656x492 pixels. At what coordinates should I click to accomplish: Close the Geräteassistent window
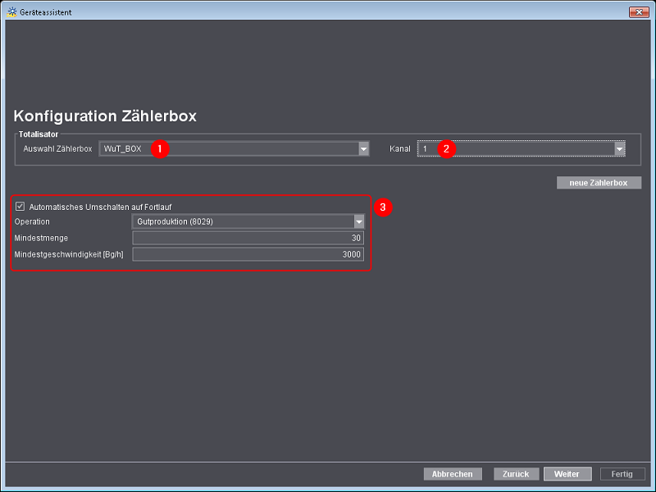(638, 12)
